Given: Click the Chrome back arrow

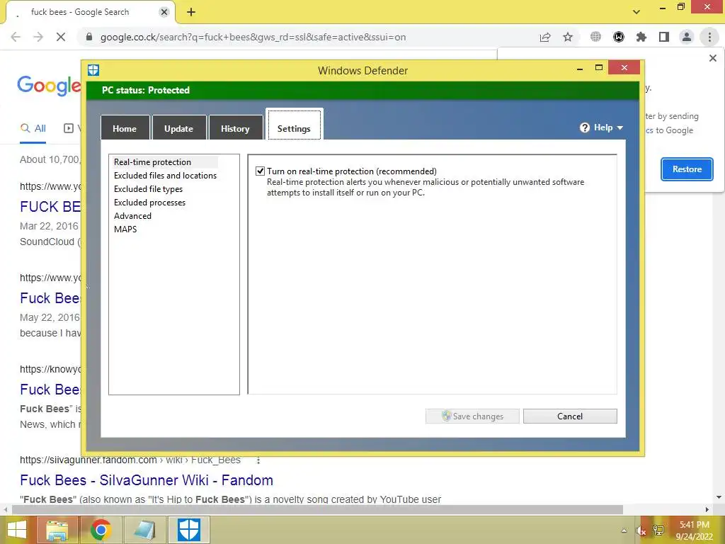Looking at the screenshot, I should (16, 37).
